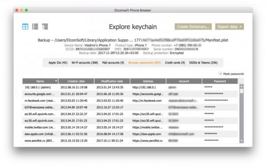Switch to Credit cards (9) tab

(175, 63)
